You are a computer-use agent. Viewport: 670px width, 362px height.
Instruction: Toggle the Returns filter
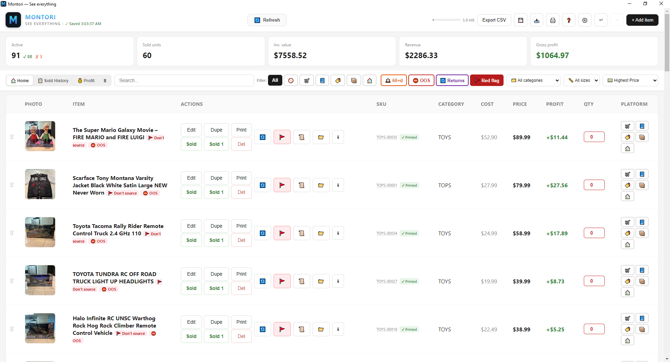click(452, 80)
